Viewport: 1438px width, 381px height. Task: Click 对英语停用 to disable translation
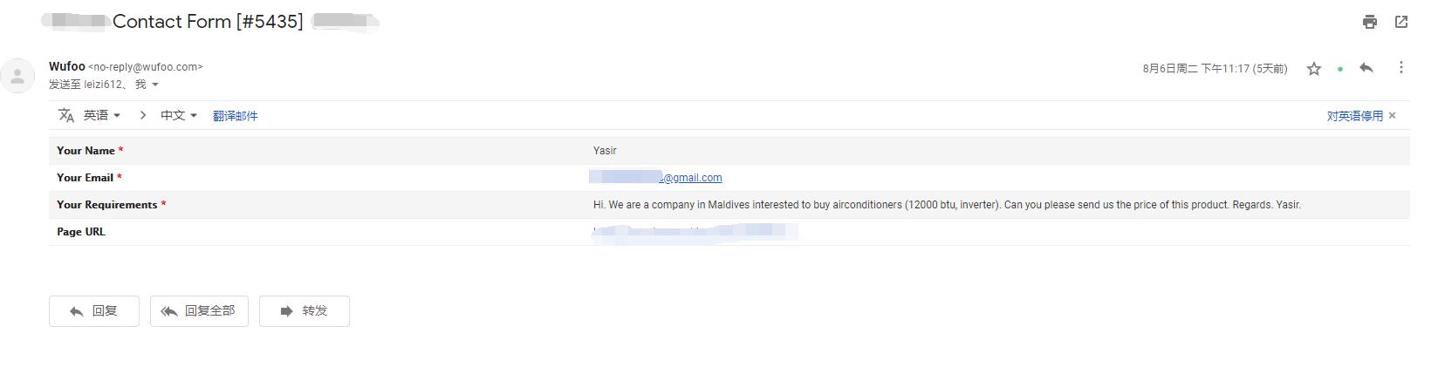1354,116
